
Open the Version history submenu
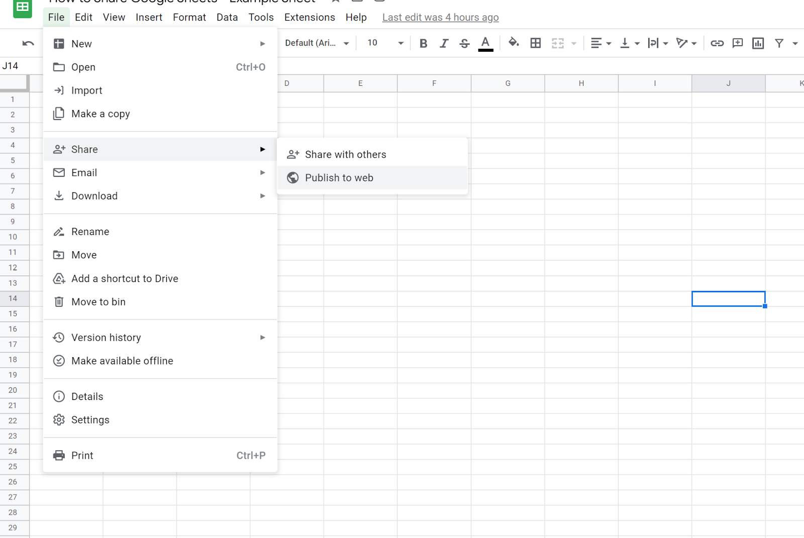point(106,338)
